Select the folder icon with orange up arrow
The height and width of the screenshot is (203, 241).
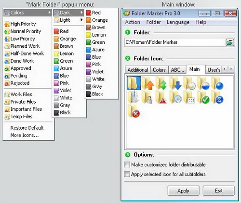coord(147,83)
